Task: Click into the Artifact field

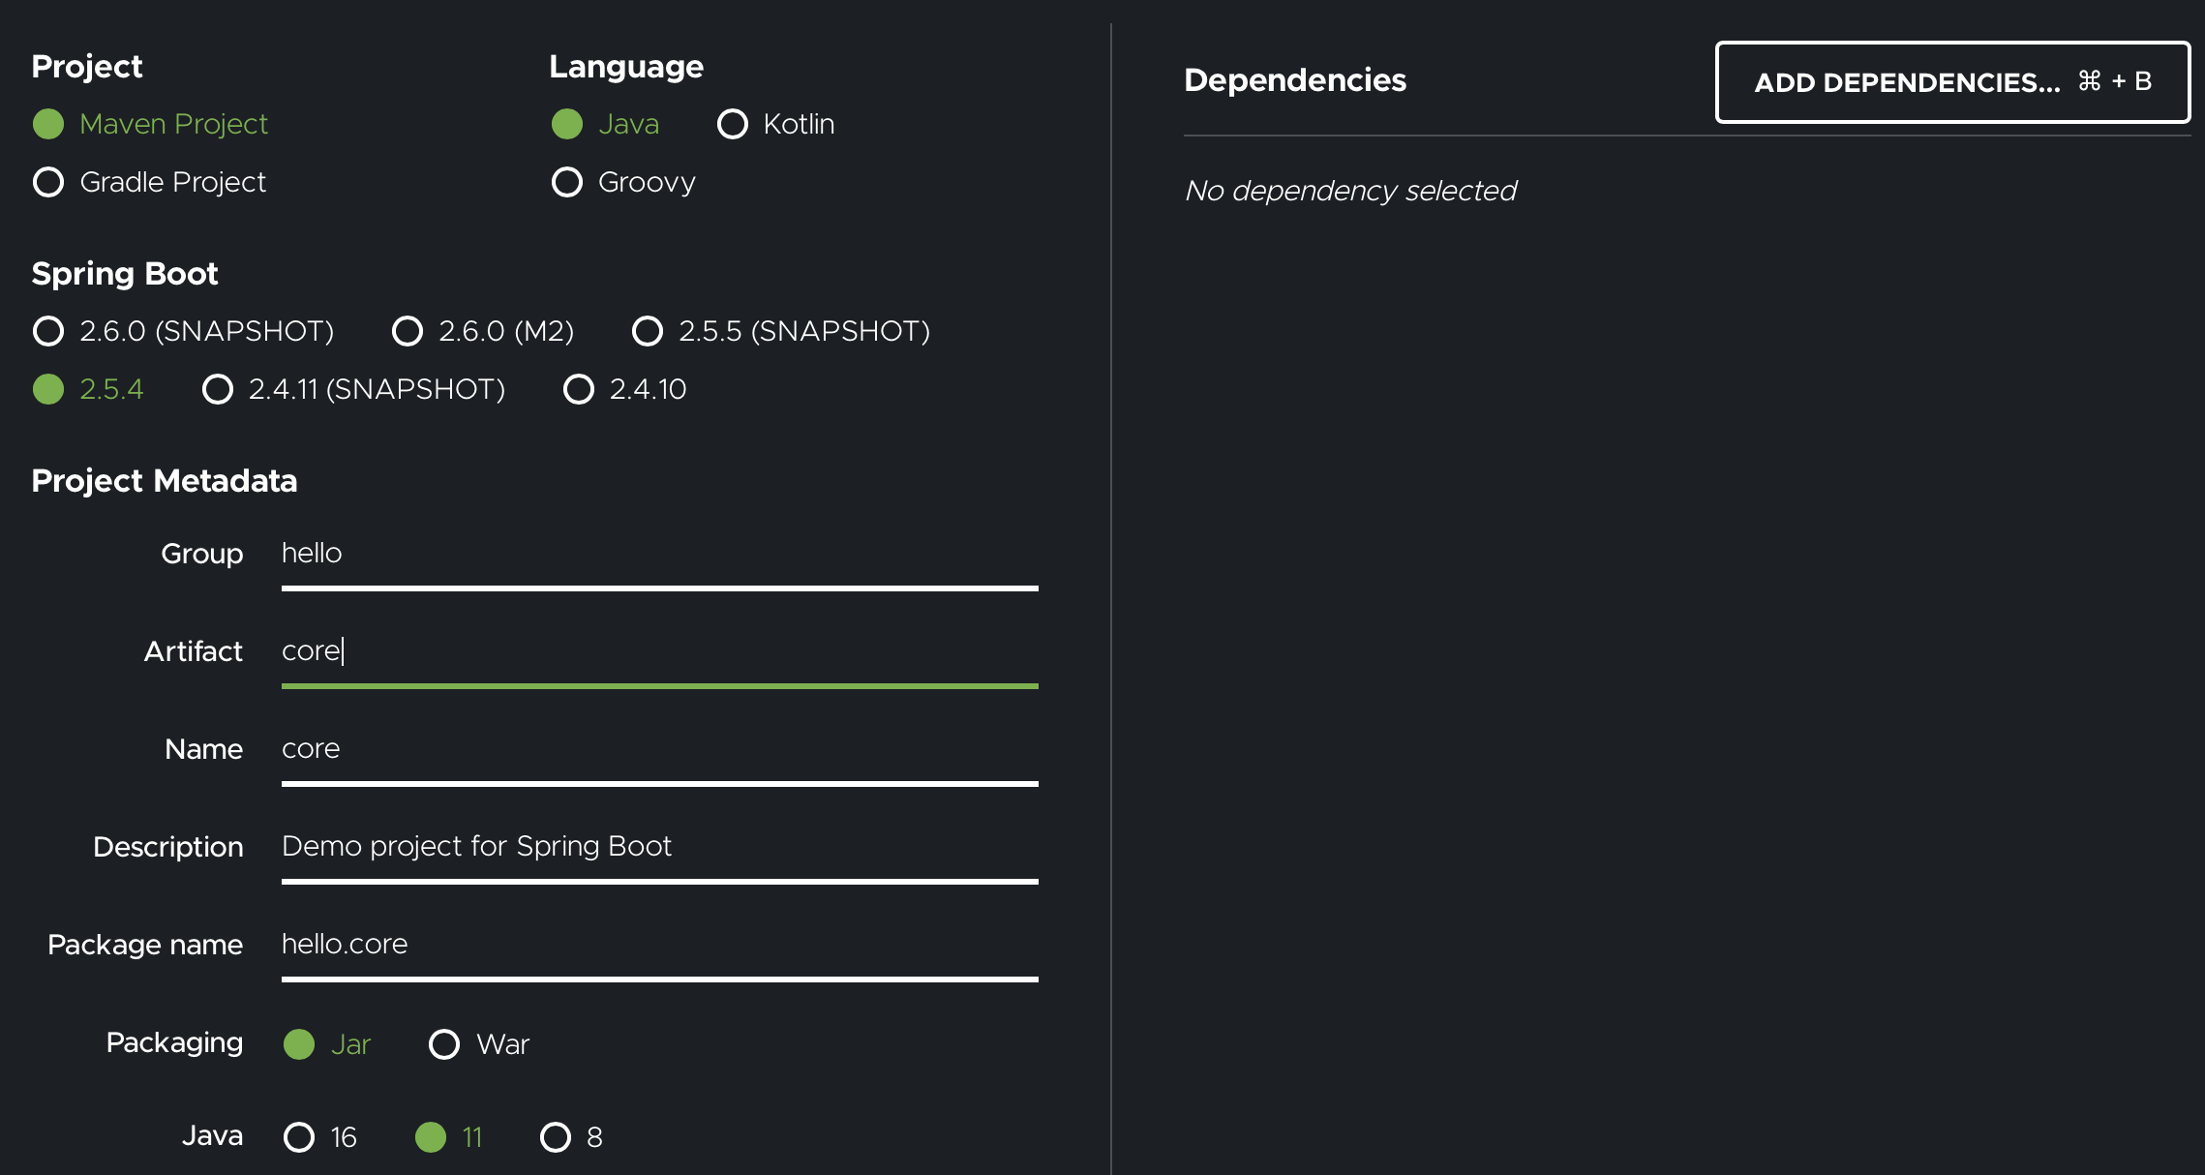Action: [658, 651]
